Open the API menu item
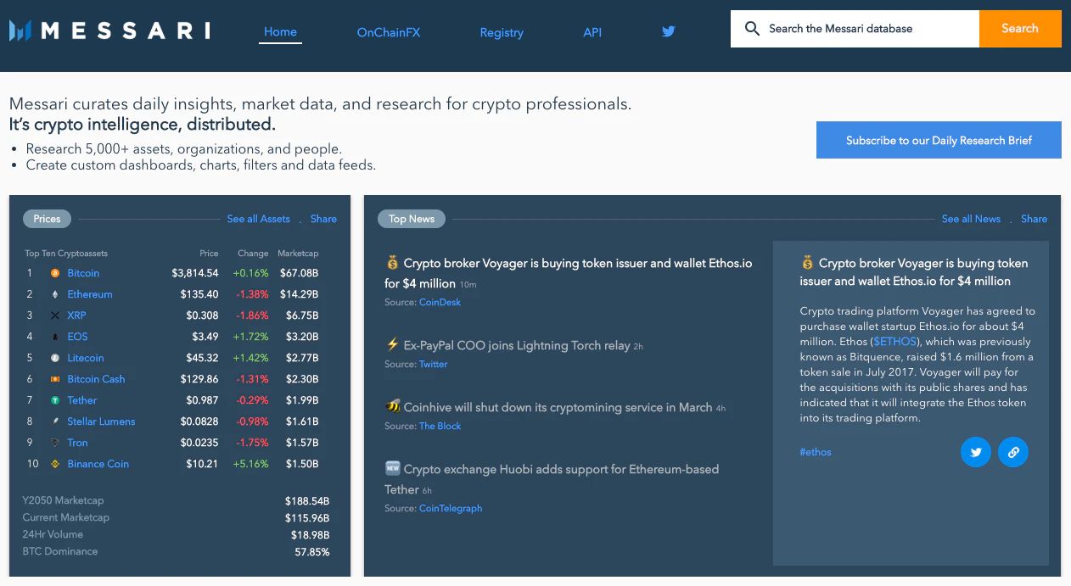This screenshot has width=1071, height=586. (592, 32)
